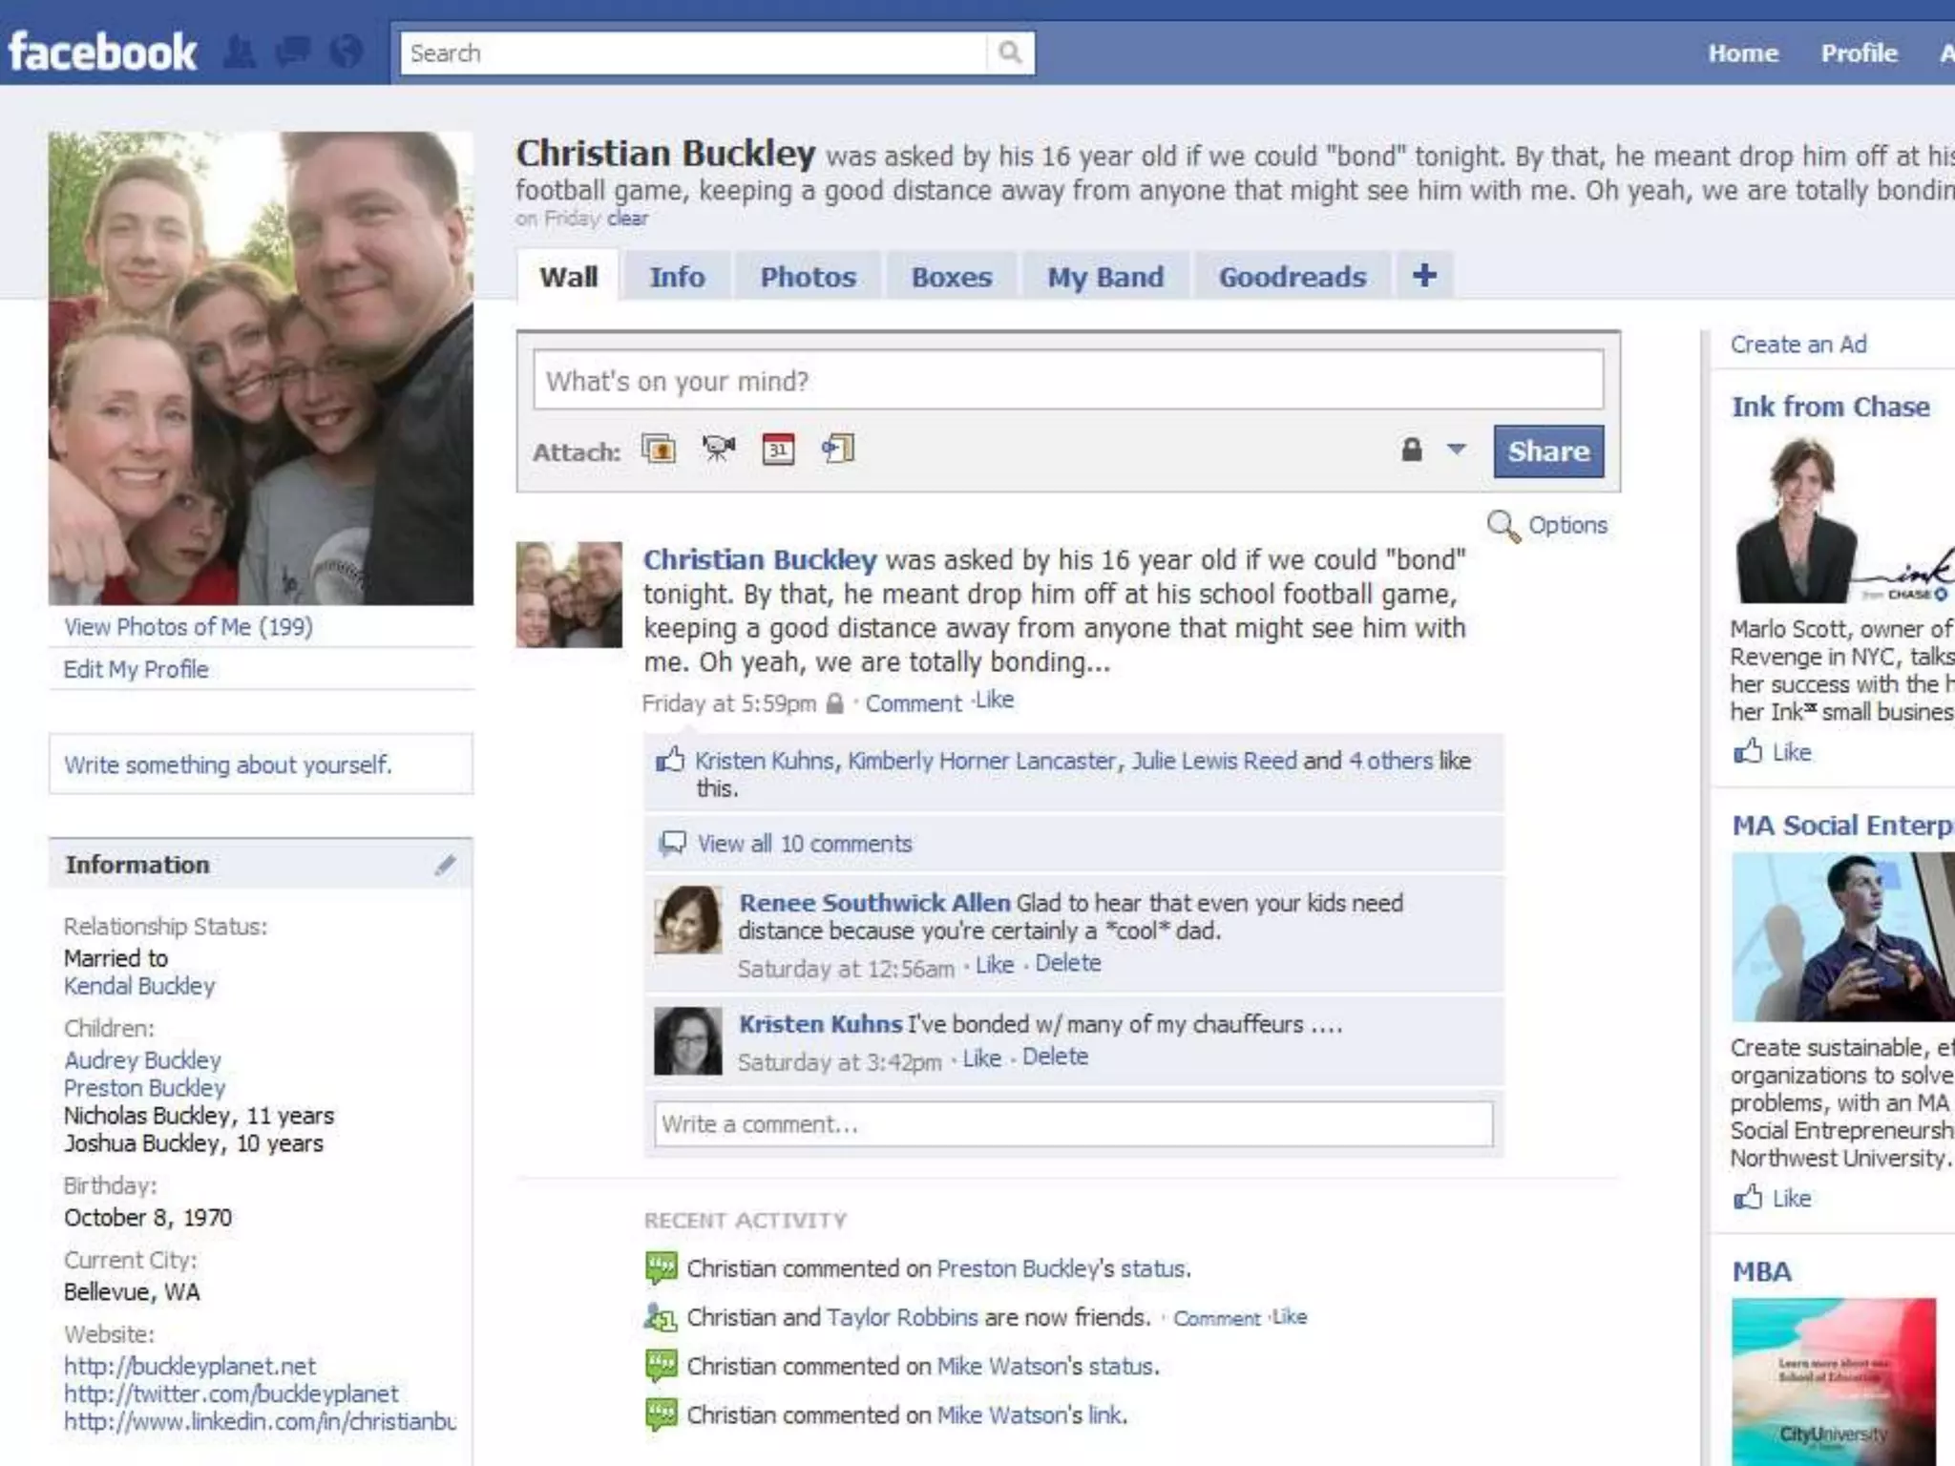Click Edit My Profile link
Image resolution: width=1955 pixels, height=1466 pixels.
136,669
